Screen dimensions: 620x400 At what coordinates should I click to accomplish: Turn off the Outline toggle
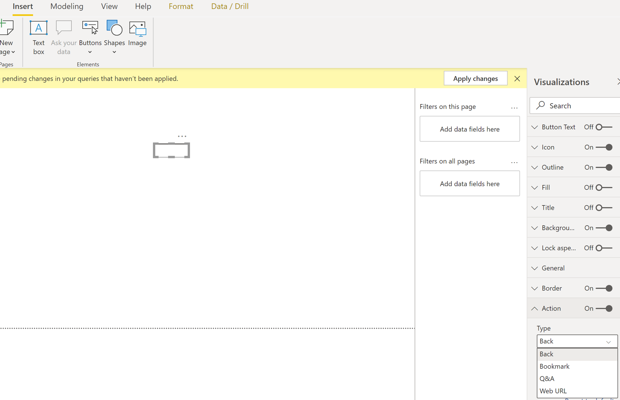pyautogui.click(x=603, y=167)
